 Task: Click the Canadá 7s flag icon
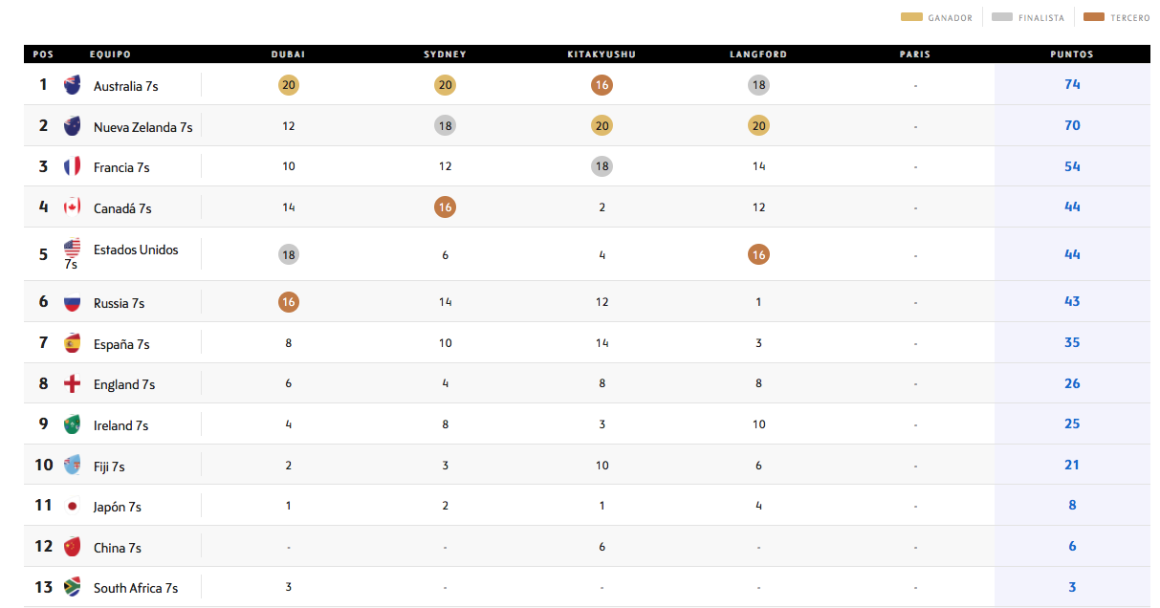point(72,207)
